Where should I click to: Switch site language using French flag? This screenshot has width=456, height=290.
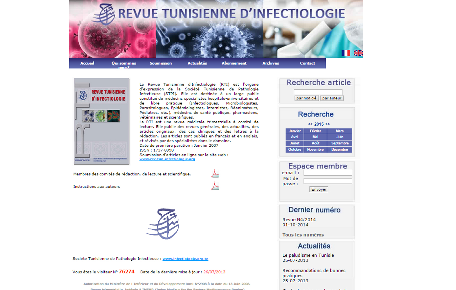[x=346, y=53]
